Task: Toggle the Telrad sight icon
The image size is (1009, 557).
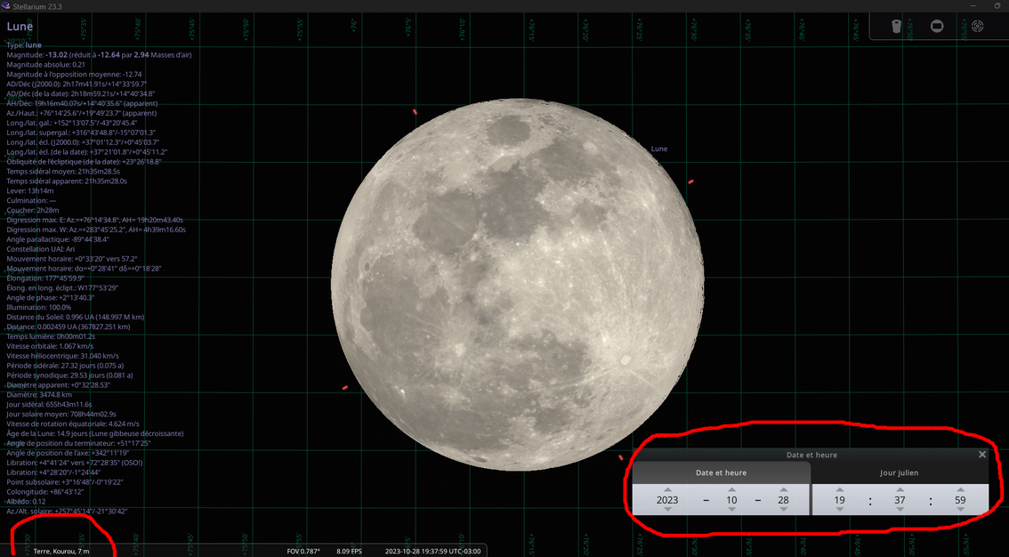Action: (x=978, y=27)
